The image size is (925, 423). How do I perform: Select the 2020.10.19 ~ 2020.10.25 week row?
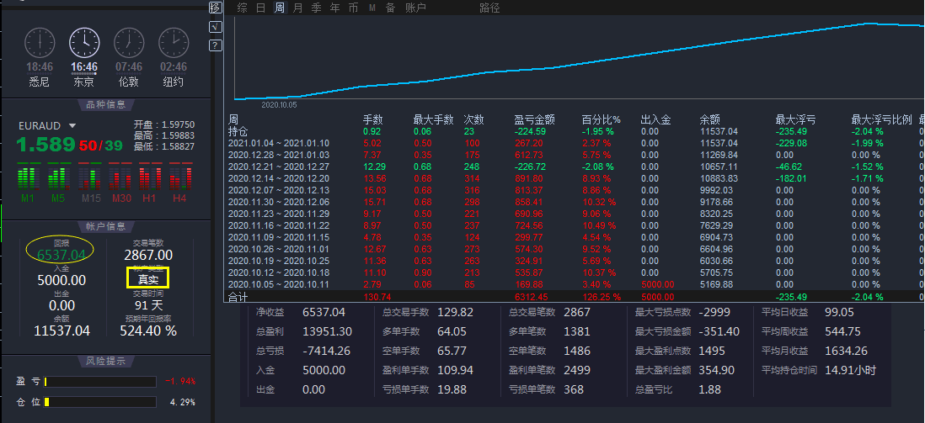pyautogui.click(x=575, y=261)
